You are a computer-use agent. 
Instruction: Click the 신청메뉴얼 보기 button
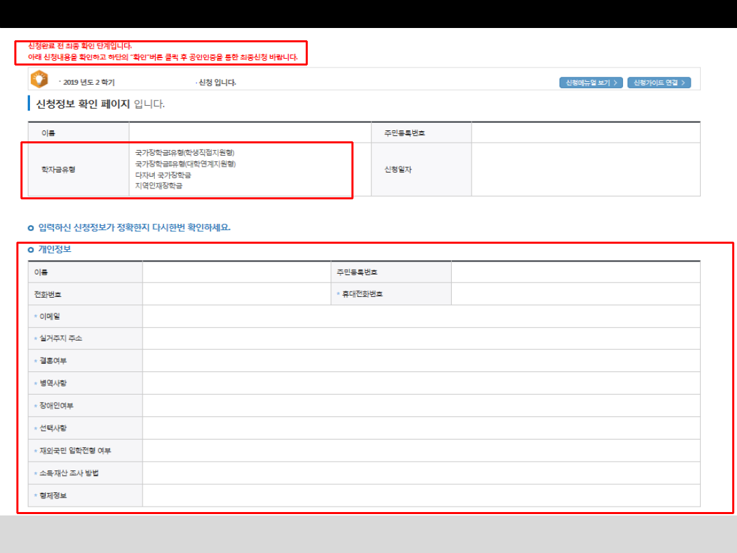(x=591, y=83)
